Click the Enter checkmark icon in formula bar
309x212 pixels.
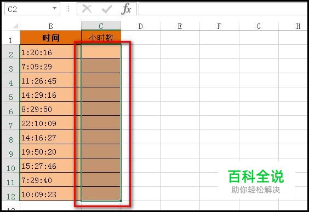(107, 9)
